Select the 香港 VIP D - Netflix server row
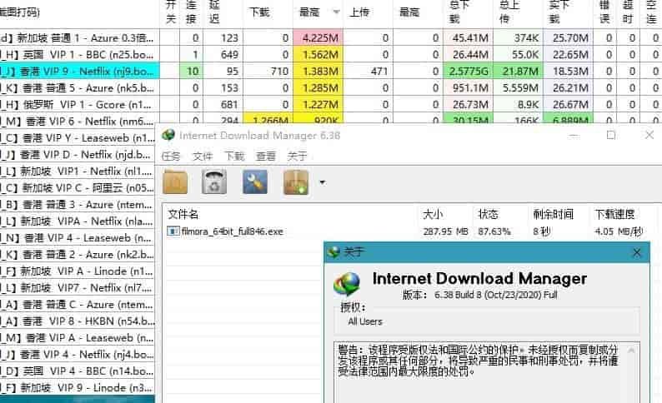The image size is (662, 403). [x=78, y=154]
